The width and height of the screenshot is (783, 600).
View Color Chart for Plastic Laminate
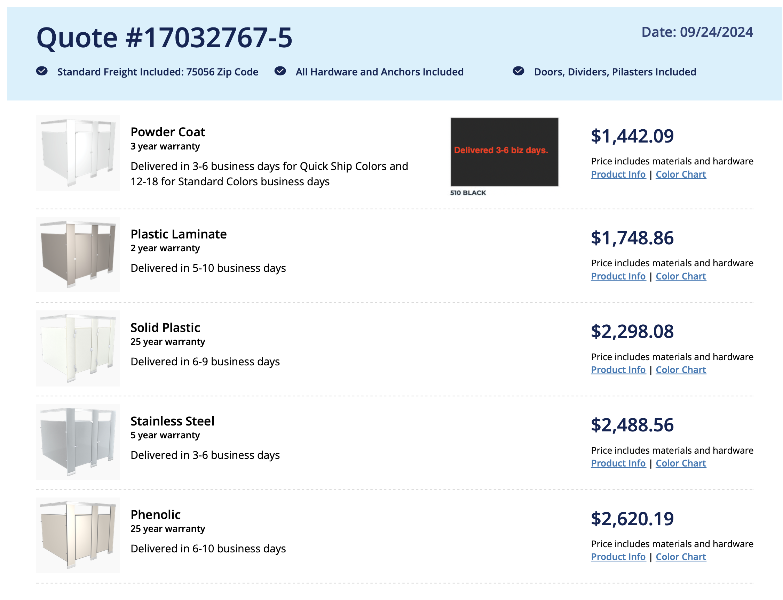(681, 276)
